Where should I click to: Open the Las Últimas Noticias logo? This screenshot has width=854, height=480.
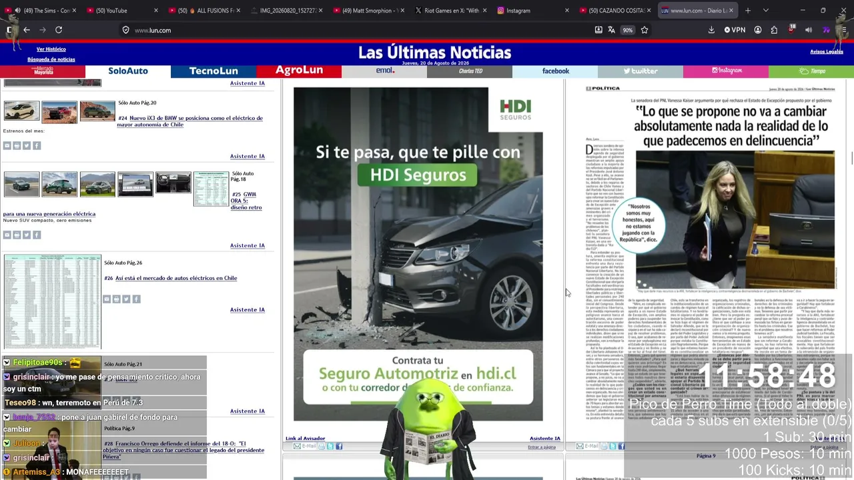(x=434, y=53)
